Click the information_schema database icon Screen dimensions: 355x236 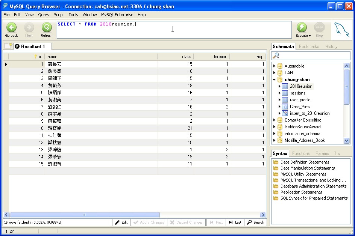(280, 134)
